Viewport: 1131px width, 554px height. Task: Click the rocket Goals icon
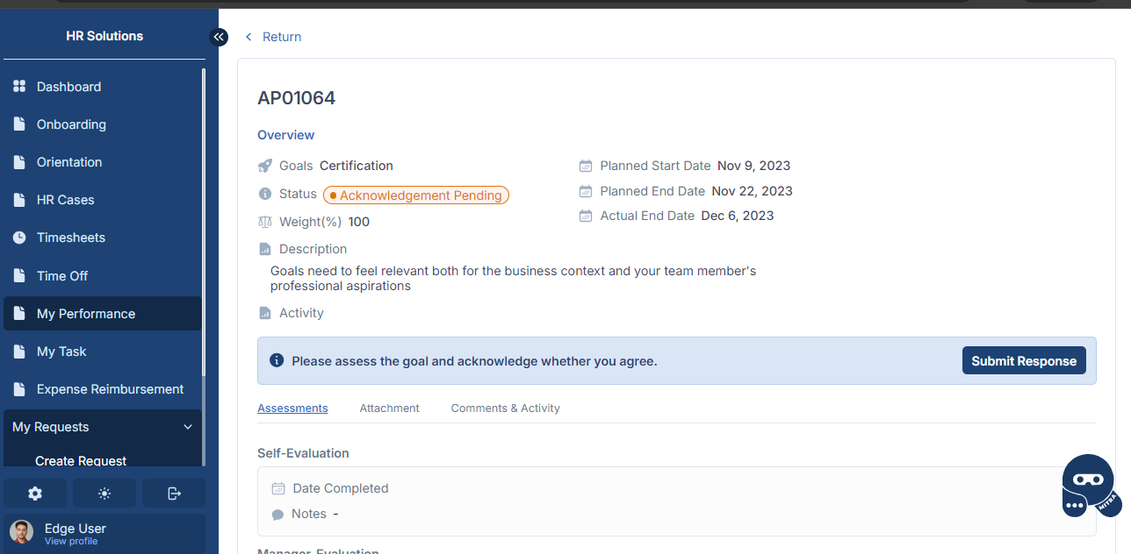[x=265, y=166]
